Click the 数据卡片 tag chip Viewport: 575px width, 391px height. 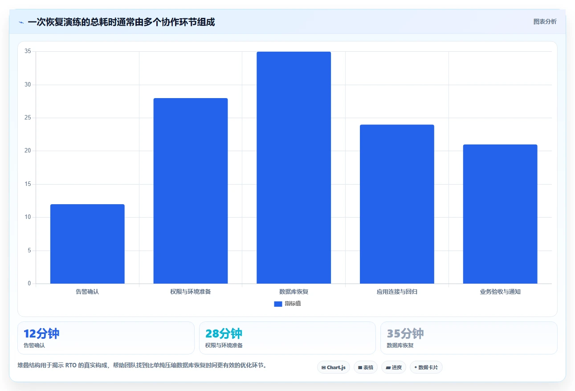pyautogui.click(x=426, y=367)
